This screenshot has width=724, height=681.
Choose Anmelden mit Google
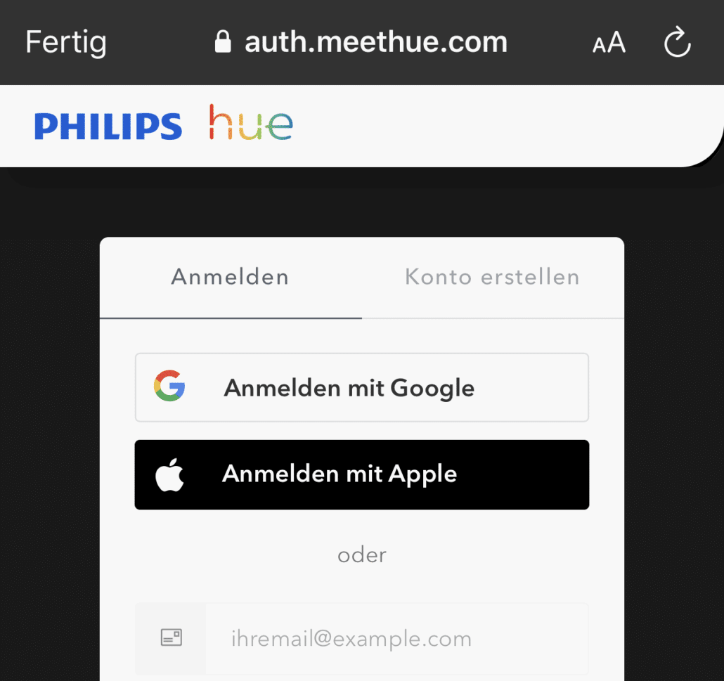pyautogui.click(x=362, y=387)
